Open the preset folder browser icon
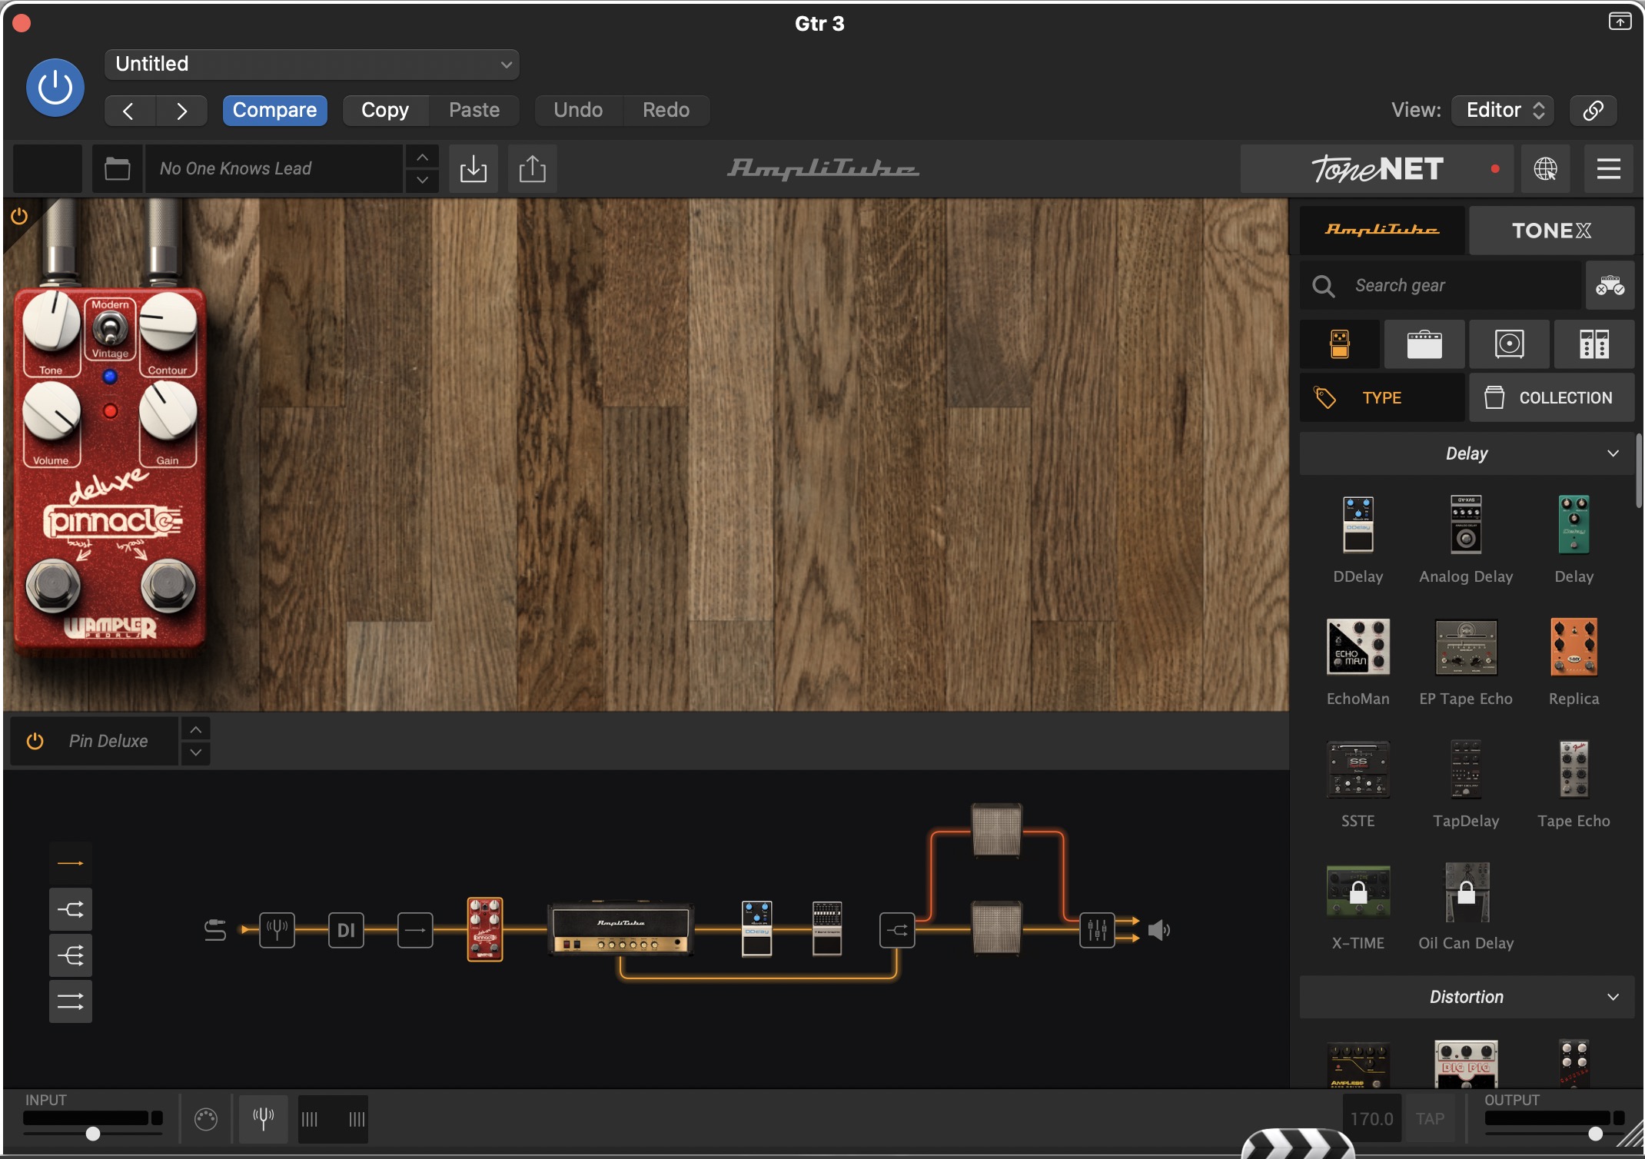 (x=118, y=168)
